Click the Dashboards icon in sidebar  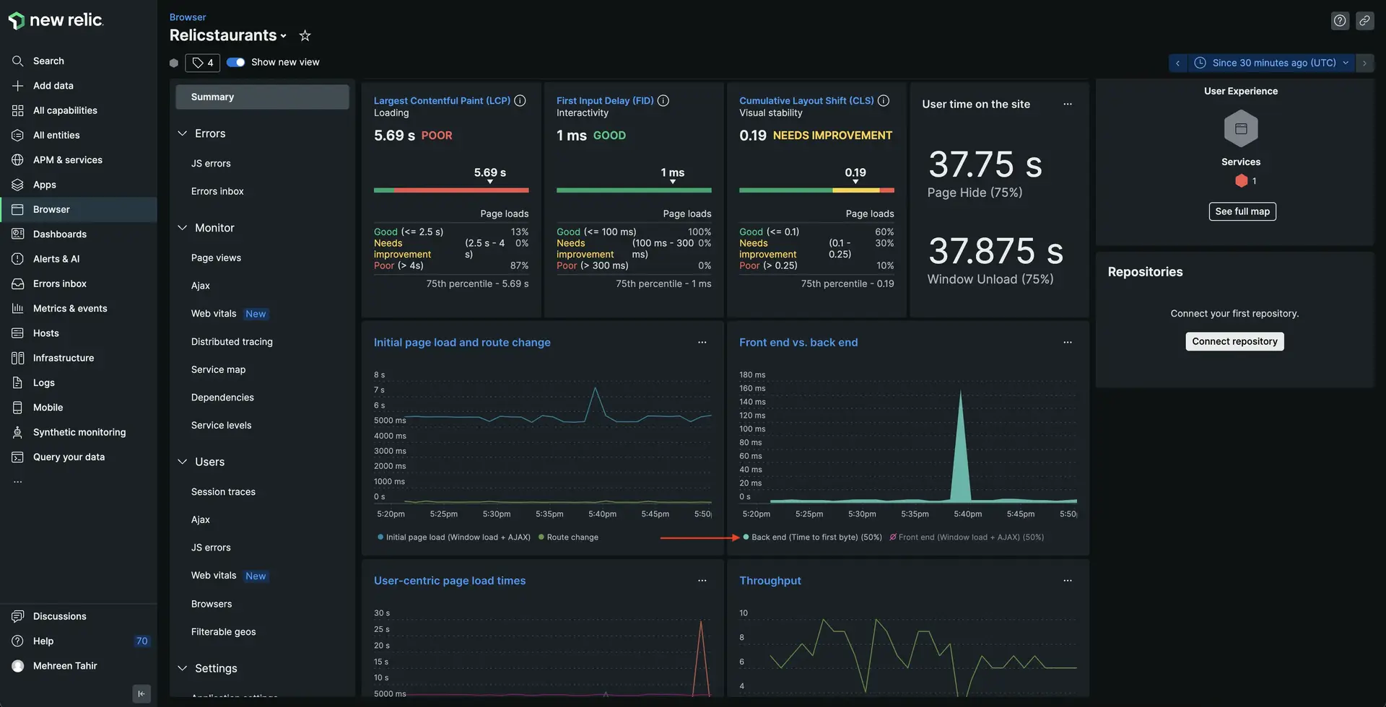18,234
